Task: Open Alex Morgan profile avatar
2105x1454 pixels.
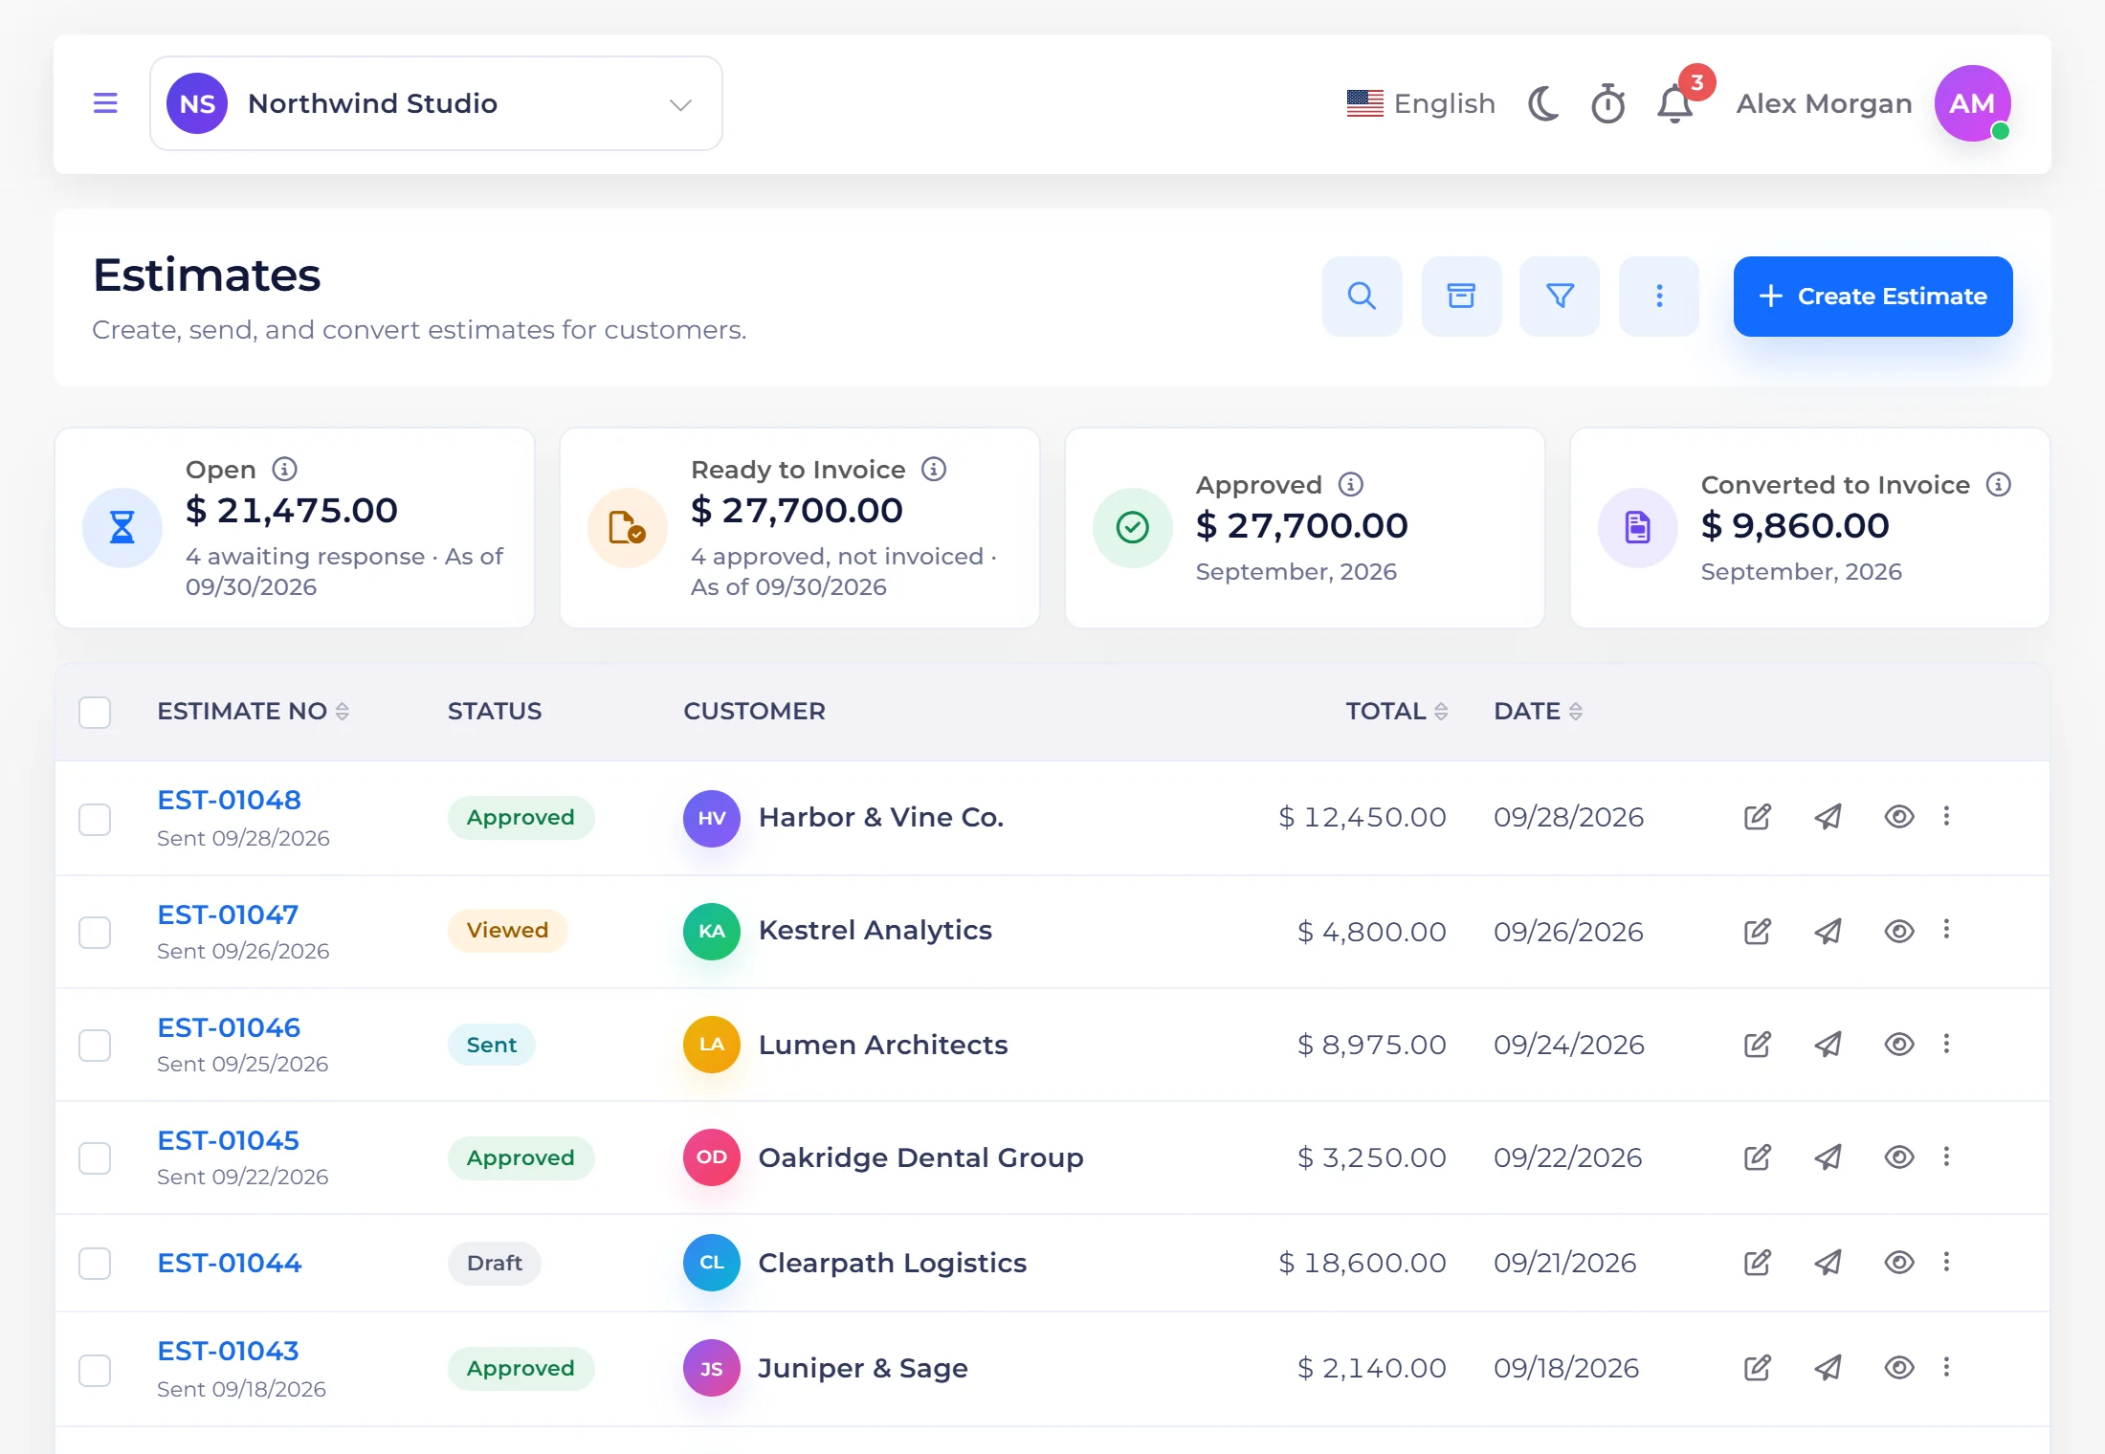Action: tap(1972, 103)
